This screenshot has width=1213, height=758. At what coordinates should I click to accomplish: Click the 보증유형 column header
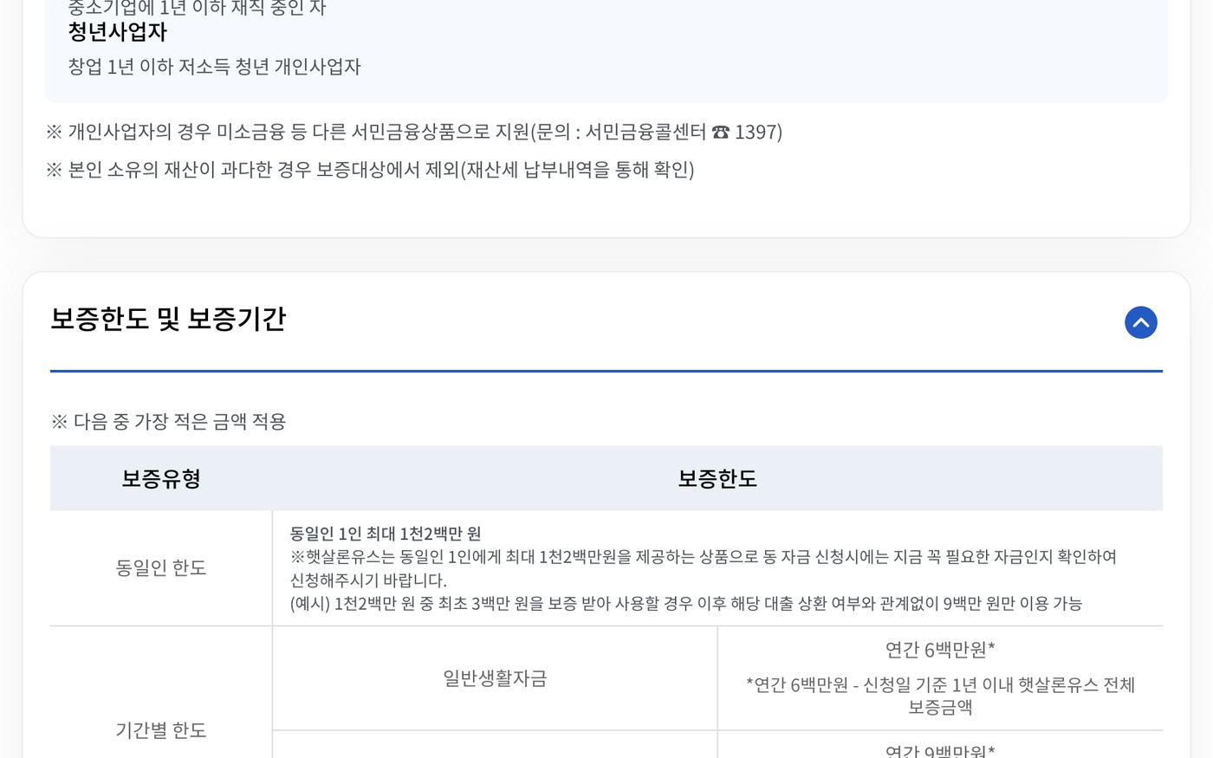point(161,478)
